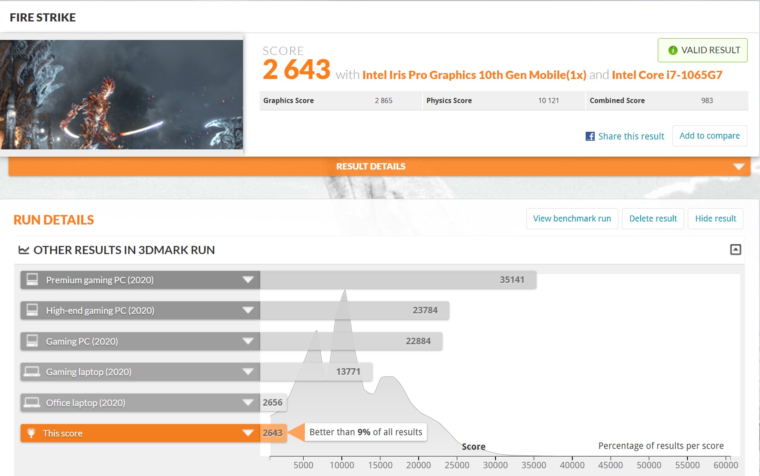Screen dimensions: 760x476
Task: Click the Office laptop (2020) label
Action: tap(85, 403)
